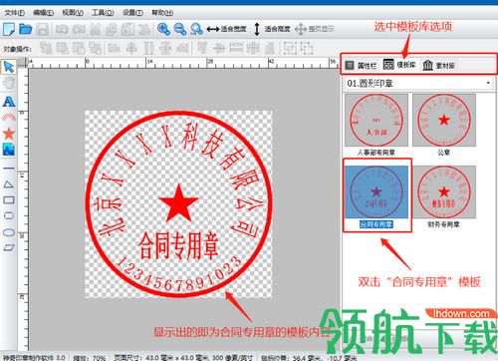498x361 pixels.
Task: Switch to the 属性栏 properties tab
Action: click(x=362, y=65)
